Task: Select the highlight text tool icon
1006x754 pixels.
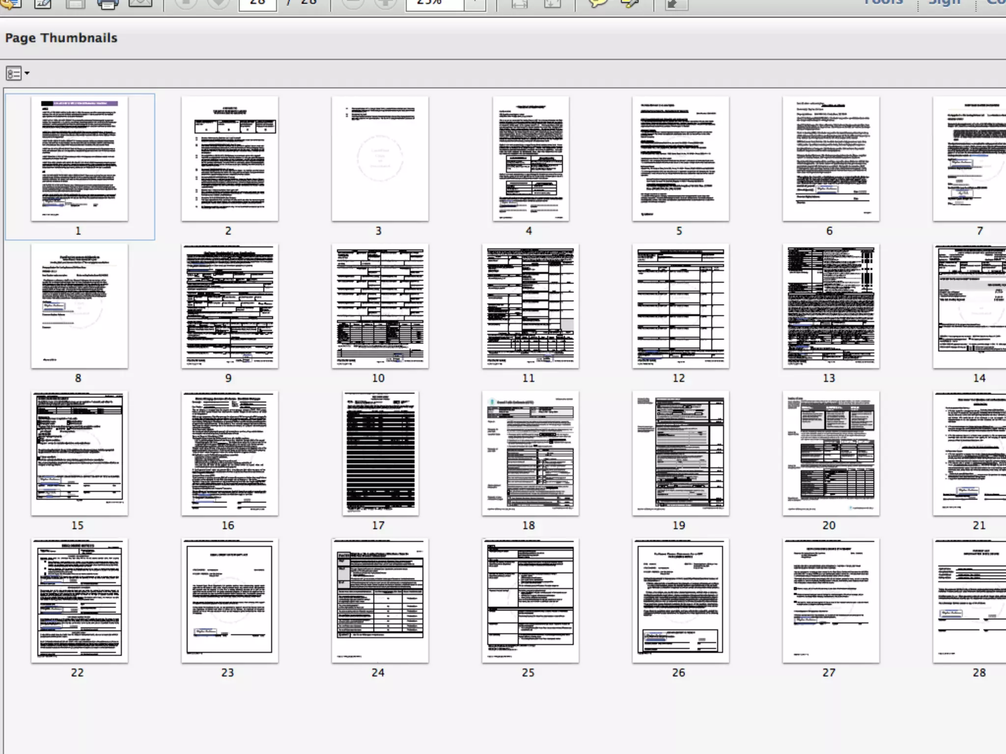Action: click(x=630, y=3)
